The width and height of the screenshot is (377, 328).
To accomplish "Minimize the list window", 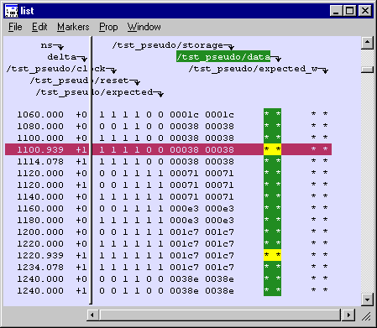I will [x=337, y=11].
